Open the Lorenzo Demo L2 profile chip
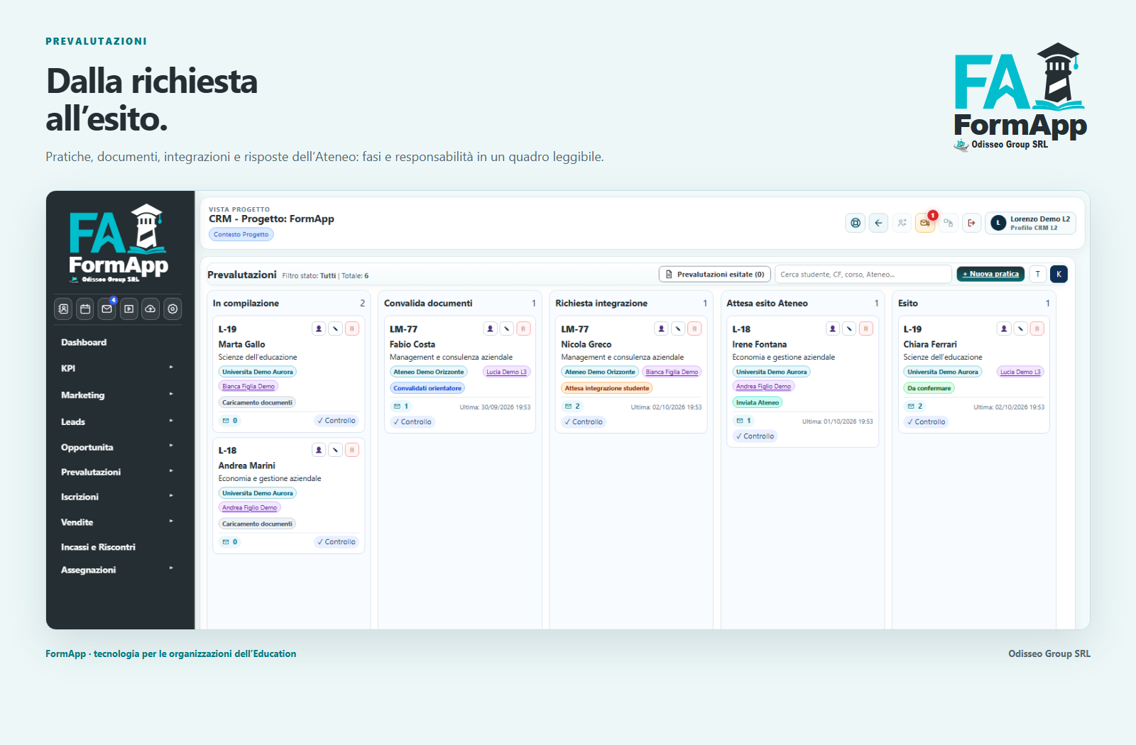The image size is (1136, 745). (x=1030, y=223)
